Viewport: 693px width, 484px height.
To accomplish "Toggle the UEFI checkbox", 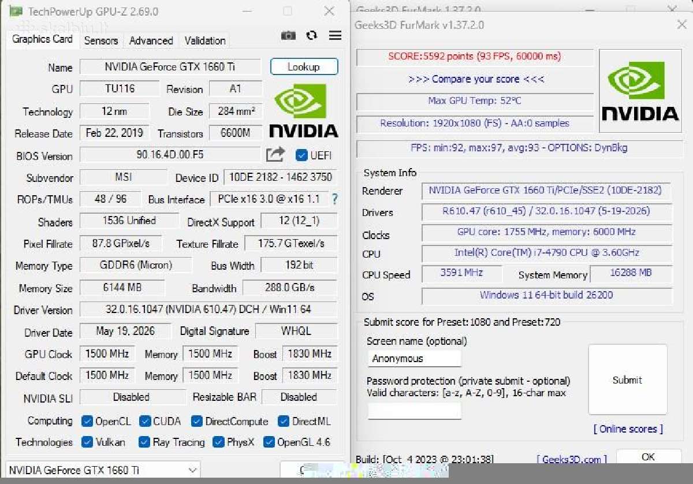I will click(x=301, y=155).
